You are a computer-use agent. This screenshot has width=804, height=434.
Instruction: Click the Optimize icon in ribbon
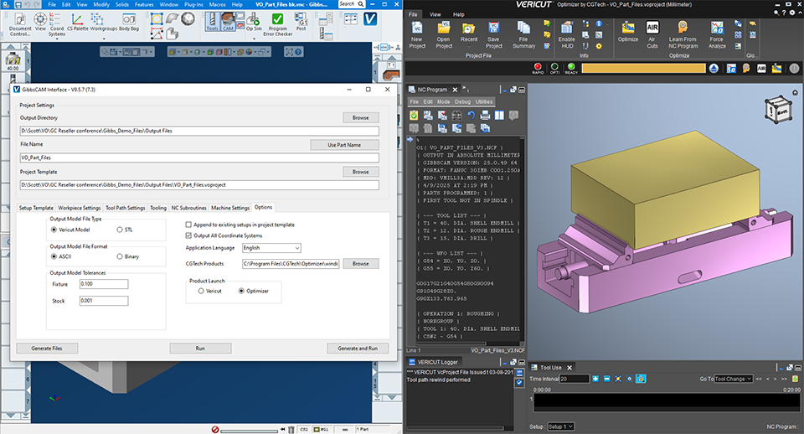(x=627, y=32)
